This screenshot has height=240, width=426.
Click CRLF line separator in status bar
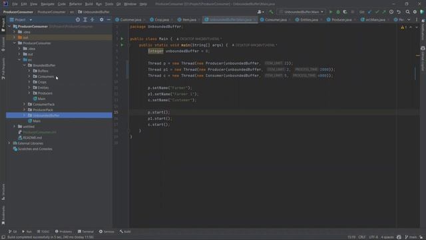pos(361,237)
